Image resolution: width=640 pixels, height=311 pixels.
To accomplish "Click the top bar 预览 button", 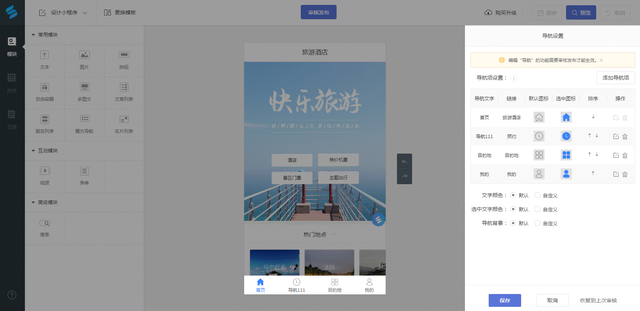I will [x=581, y=12].
